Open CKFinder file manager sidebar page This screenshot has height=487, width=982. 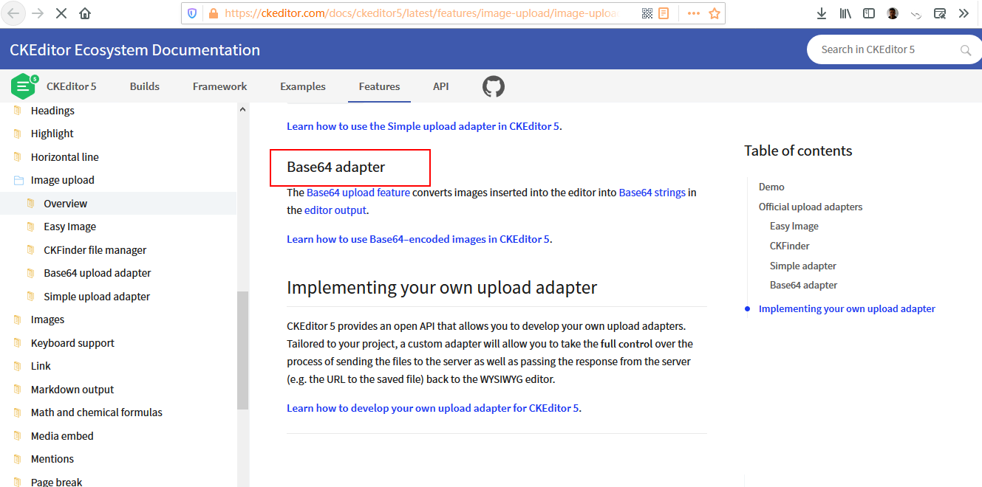[95, 250]
